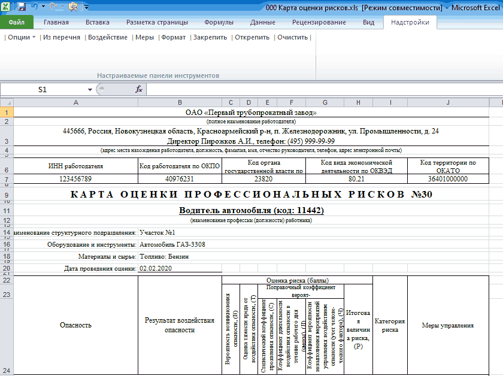Open the undo history dropdown arrow

(43, 7)
